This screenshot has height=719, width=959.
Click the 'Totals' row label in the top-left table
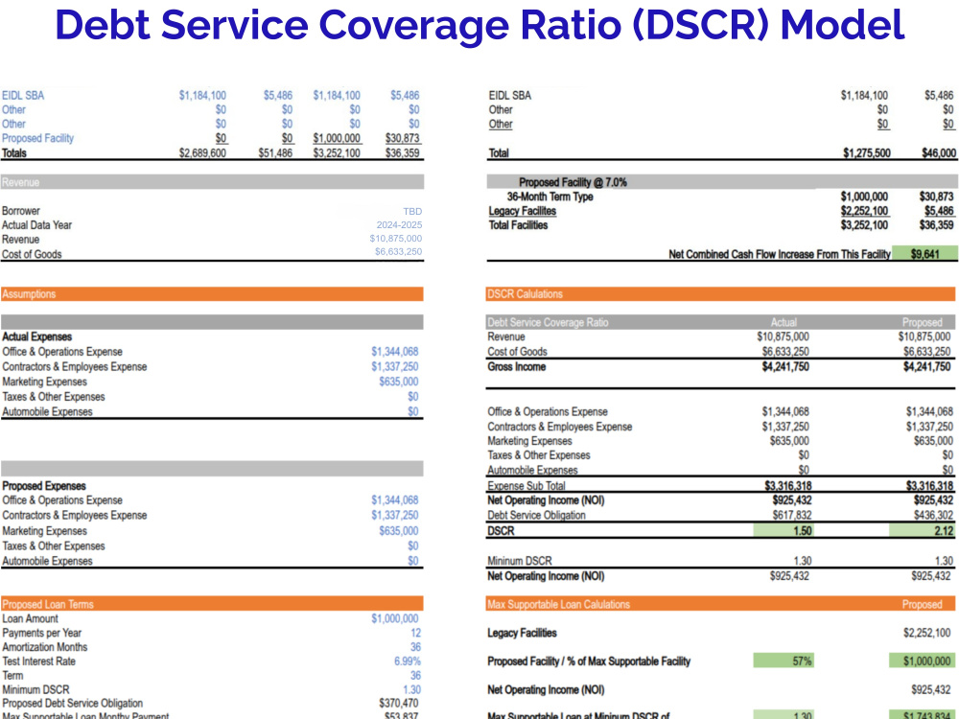14,152
